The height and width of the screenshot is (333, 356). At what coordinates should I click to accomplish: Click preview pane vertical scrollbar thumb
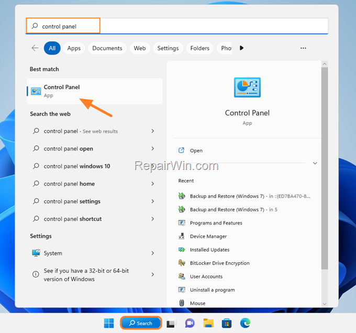tap(325, 168)
